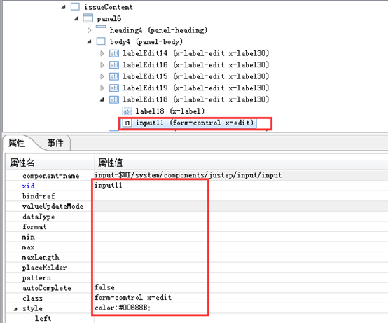Expand the labelEdit14 tree node
This screenshot has width=388, height=323.
(x=102, y=53)
